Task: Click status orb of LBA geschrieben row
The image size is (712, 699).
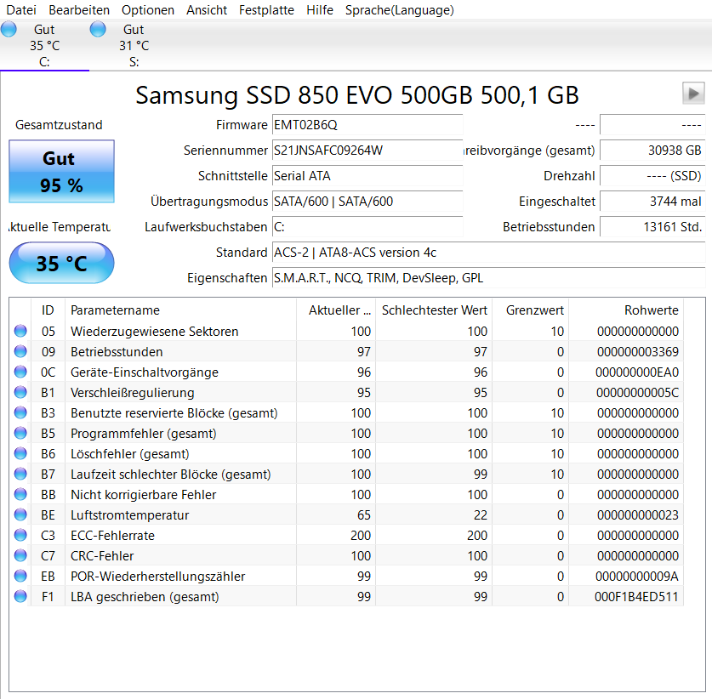Action: click(x=20, y=596)
